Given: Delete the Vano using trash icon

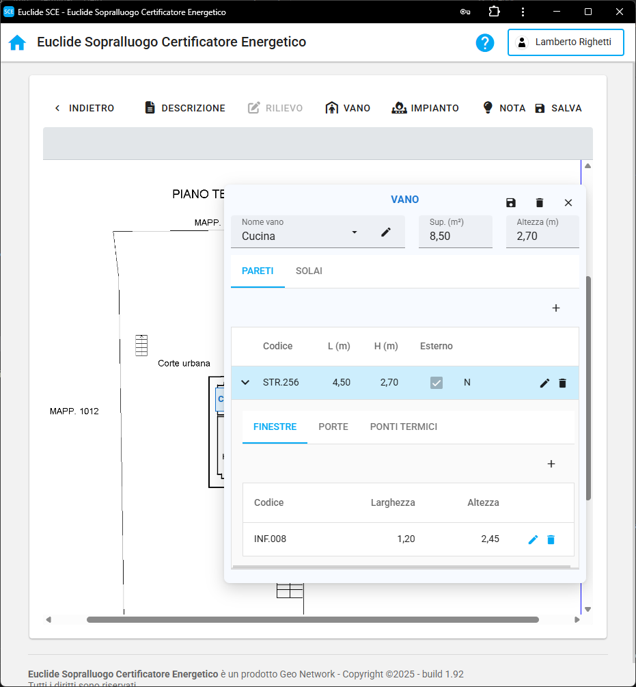Looking at the screenshot, I should pyautogui.click(x=540, y=202).
